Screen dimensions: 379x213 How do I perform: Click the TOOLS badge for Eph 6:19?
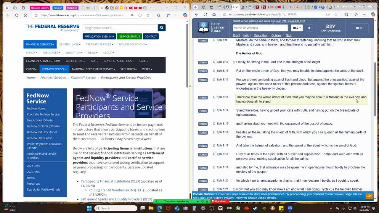(203, 168)
